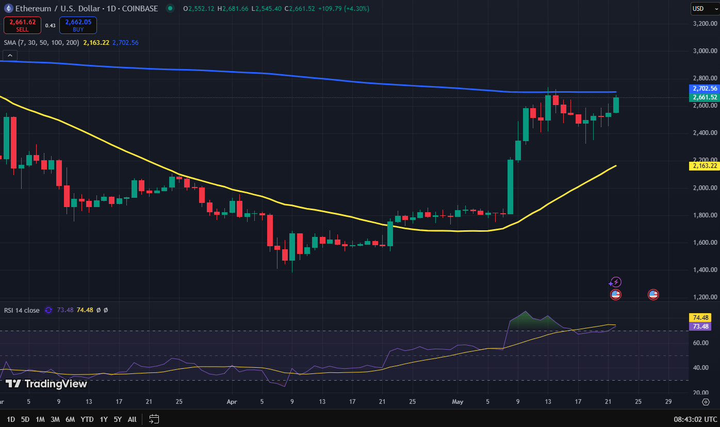
Task: Open the Go to date calendar icon
Action: (x=154, y=419)
